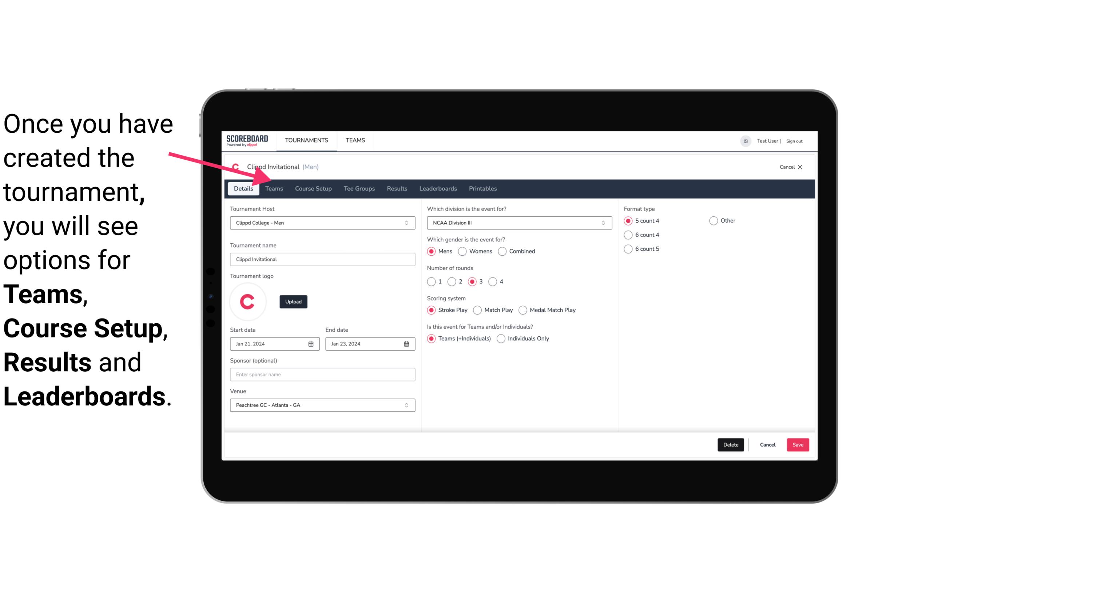Click the Tournament name input field
This screenshot has width=1101, height=592.
[322, 259]
